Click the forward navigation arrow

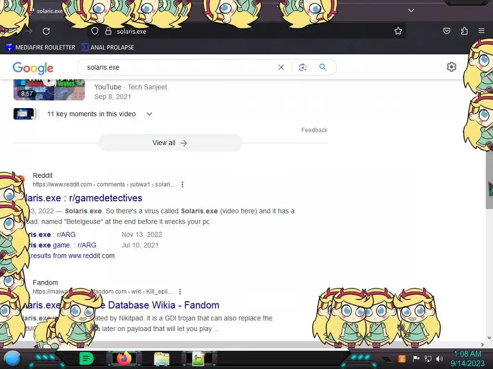pos(29,31)
